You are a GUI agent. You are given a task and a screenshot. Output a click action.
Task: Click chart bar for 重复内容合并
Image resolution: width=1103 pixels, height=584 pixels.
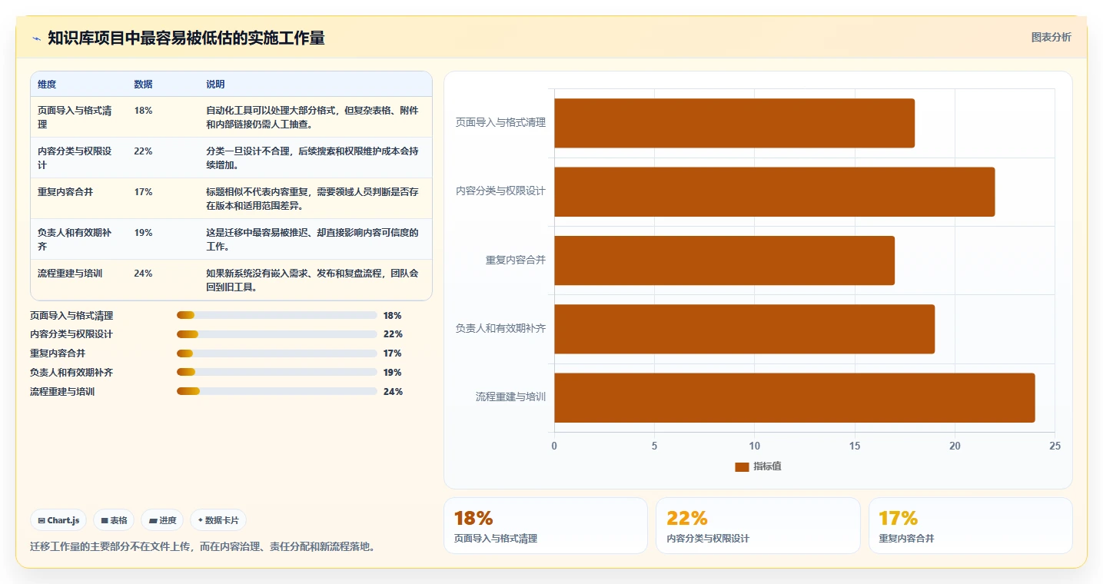point(724,260)
